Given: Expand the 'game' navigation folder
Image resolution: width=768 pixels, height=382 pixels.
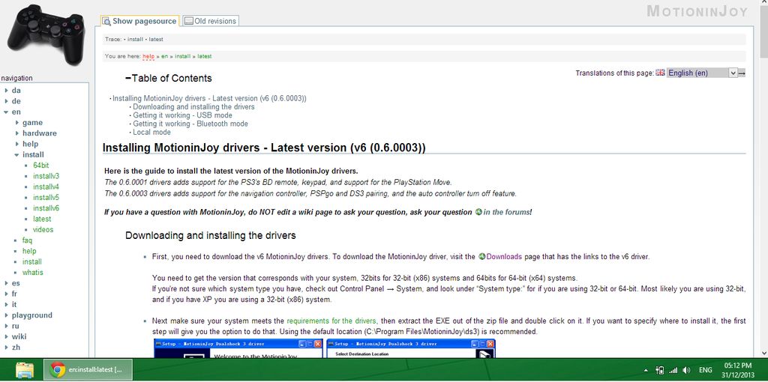Looking at the screenshot, I should click(x=17, y=123).
